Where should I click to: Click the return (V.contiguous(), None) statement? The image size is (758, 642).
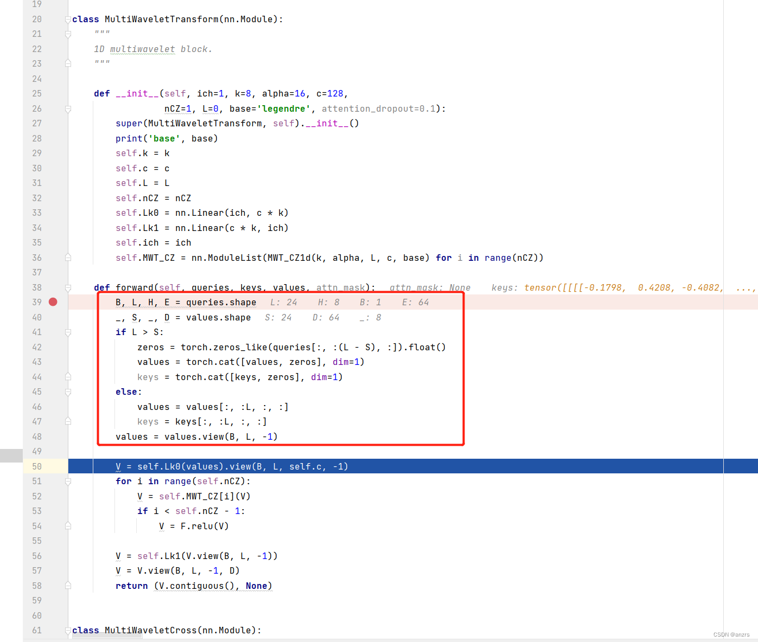coord(194,586)
